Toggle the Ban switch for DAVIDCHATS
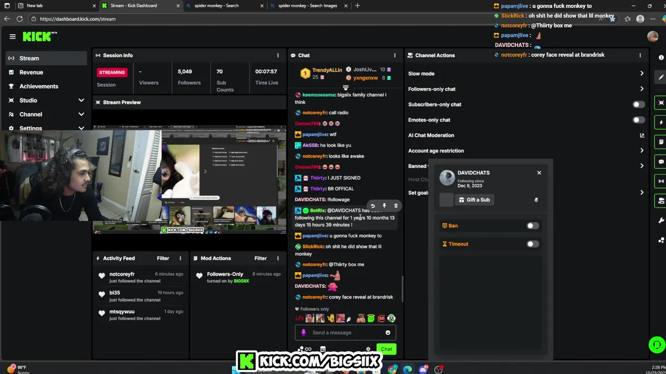 coord(533,226)
